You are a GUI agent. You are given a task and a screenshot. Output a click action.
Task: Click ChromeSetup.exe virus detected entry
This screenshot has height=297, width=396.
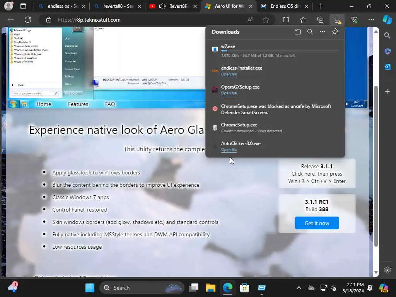tap(275, 128)
